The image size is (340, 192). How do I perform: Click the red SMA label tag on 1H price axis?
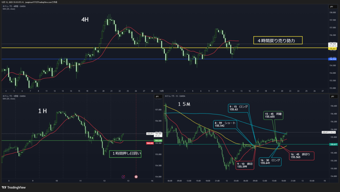(x=150, y=143)
